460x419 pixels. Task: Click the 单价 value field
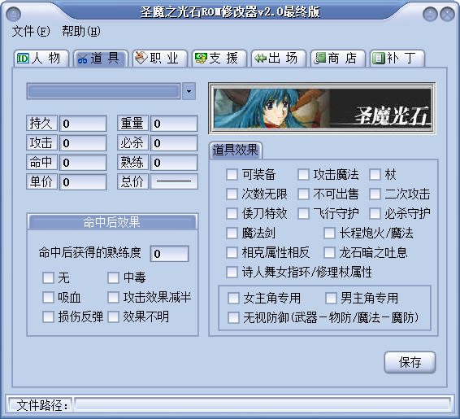(x=83, y=182)
